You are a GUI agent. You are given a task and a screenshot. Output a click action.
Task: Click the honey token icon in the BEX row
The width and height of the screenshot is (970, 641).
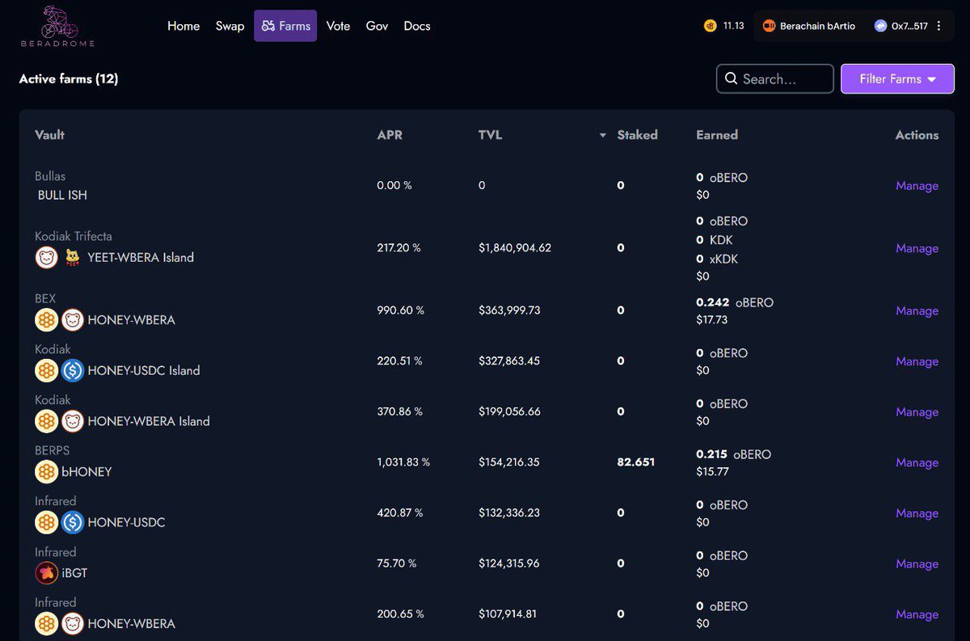pos(46,320)
